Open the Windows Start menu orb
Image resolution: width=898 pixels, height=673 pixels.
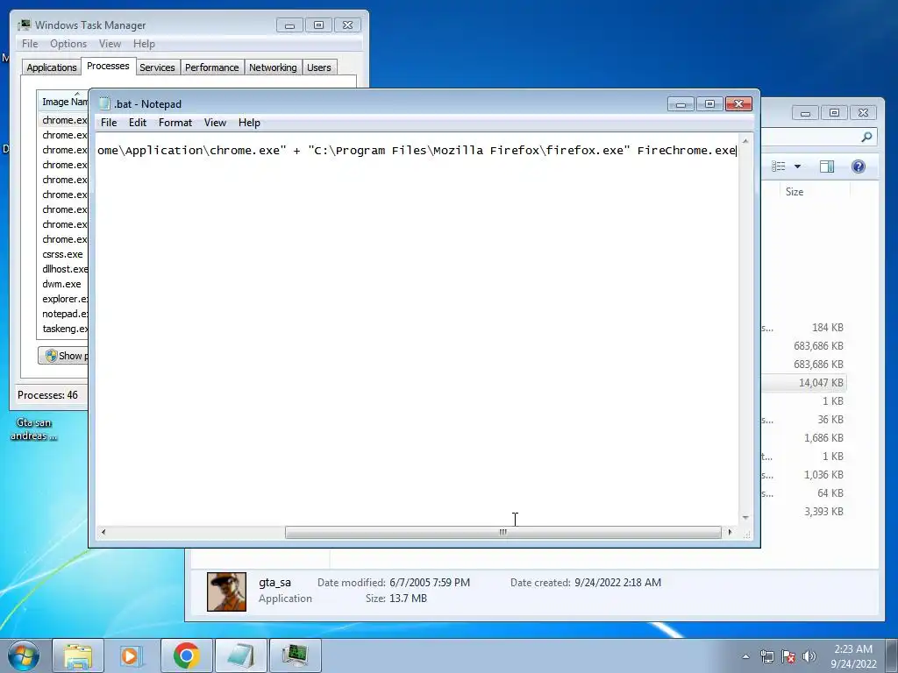coord(24,655)
